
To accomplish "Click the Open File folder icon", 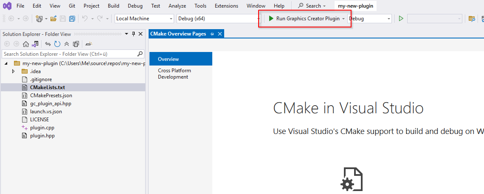I will 54,19.
